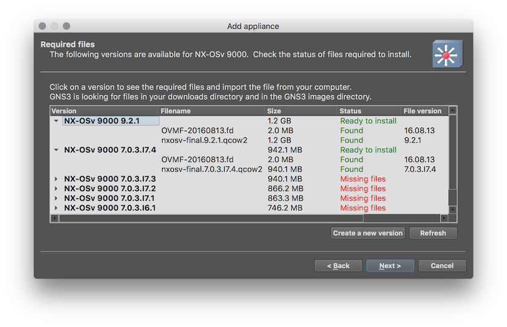Click the horizontal scrollbar thumb
This screenshot has height=327, width=507.
(212, 218)
